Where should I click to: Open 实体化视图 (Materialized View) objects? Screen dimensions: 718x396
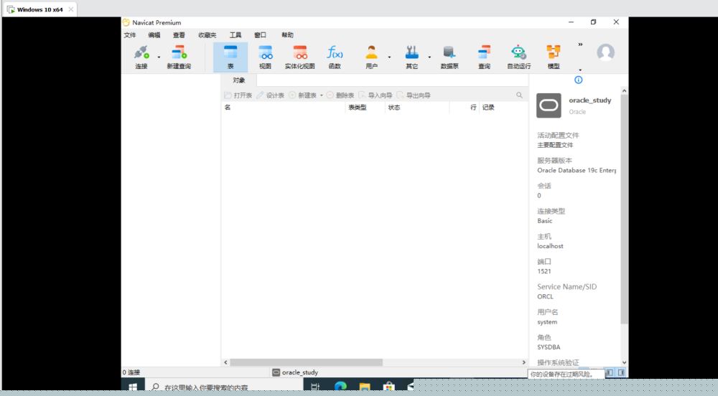[299, 57]
